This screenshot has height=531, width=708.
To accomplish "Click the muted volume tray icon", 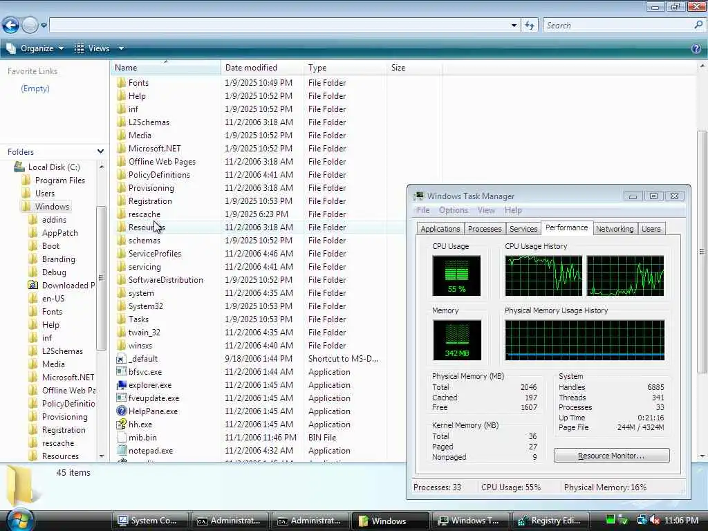I will pyautogui.click(x=655, y=521).
